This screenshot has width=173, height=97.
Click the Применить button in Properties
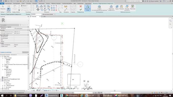[25, 52]
